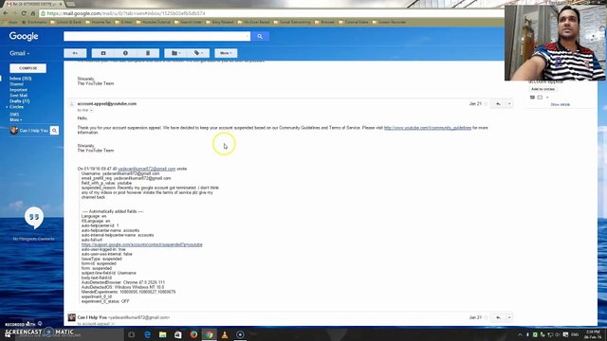607x341 pixels.
Task: Reply to the Can I Help You message
Action: [498, 318]
